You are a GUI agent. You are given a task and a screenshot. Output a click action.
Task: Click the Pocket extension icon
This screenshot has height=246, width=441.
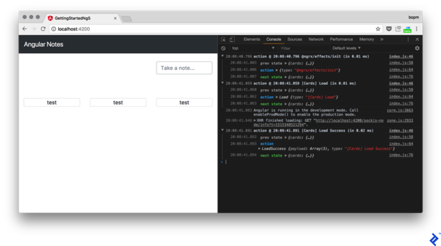(389, 29)
